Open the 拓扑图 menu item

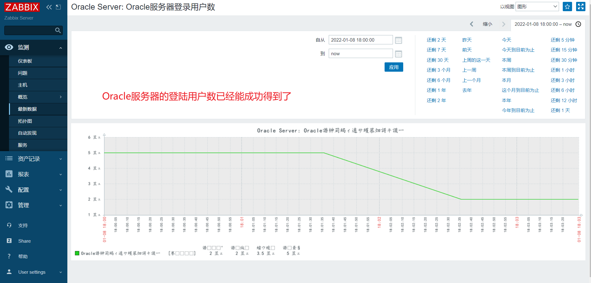[x=25, y=121]
